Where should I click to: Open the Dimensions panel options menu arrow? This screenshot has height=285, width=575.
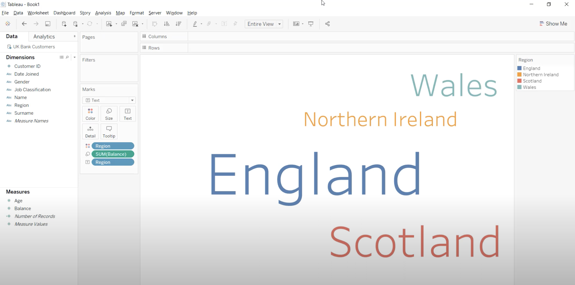[74, 57]
